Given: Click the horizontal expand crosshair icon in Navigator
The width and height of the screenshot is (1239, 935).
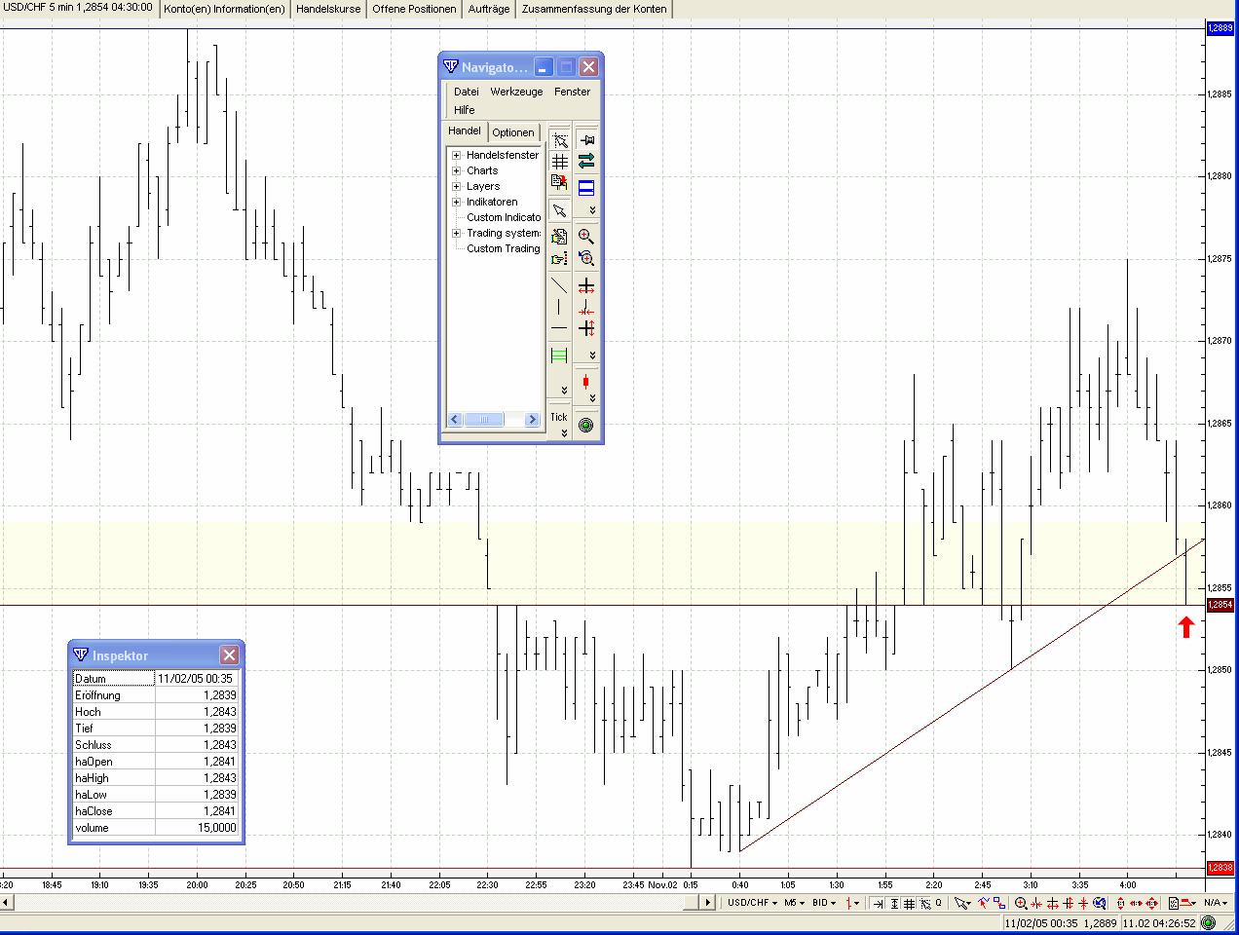Looking at the screenshot, I should tap(586, 286).
